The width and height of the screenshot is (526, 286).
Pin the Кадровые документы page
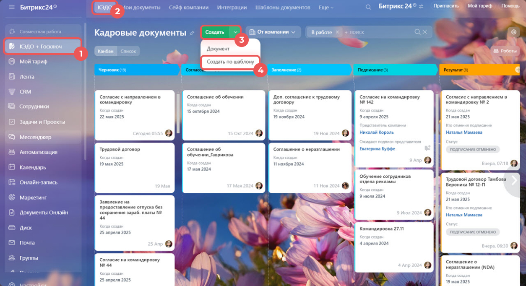pyautogui.click(x=192, y=33)
